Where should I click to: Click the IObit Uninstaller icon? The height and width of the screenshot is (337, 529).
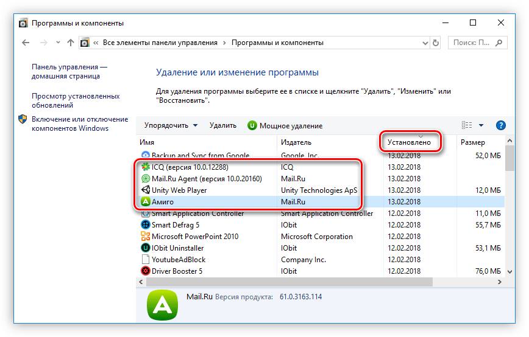[x=146, y=248]
